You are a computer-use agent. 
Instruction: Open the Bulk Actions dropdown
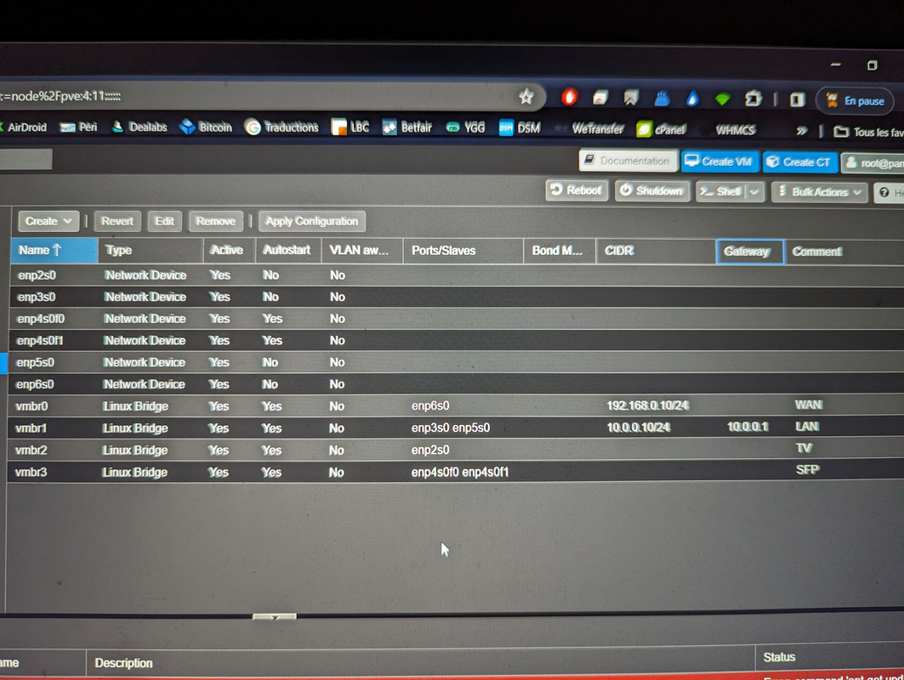click(x=820, y=192)
